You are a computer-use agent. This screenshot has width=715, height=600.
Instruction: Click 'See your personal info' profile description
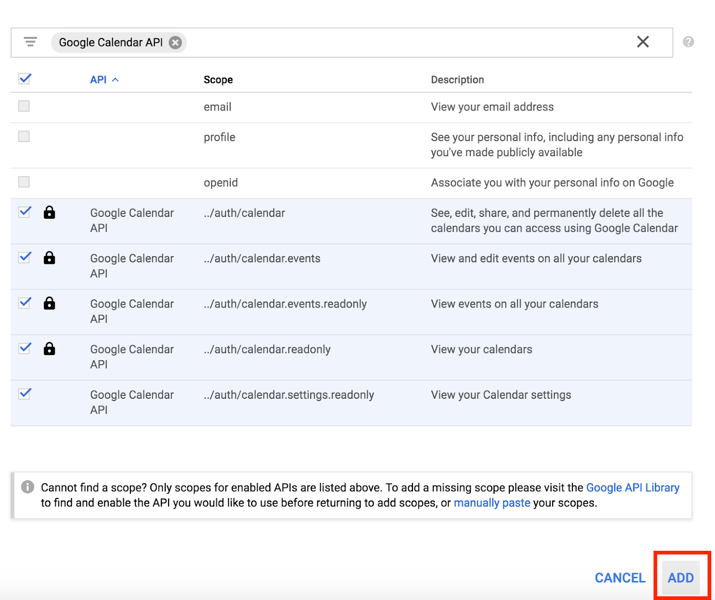coord(557,145)
